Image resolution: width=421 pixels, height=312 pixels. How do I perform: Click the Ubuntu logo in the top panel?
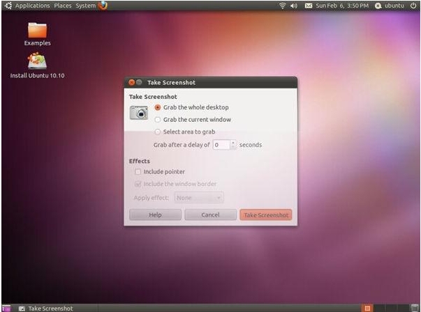pos(8,6)
